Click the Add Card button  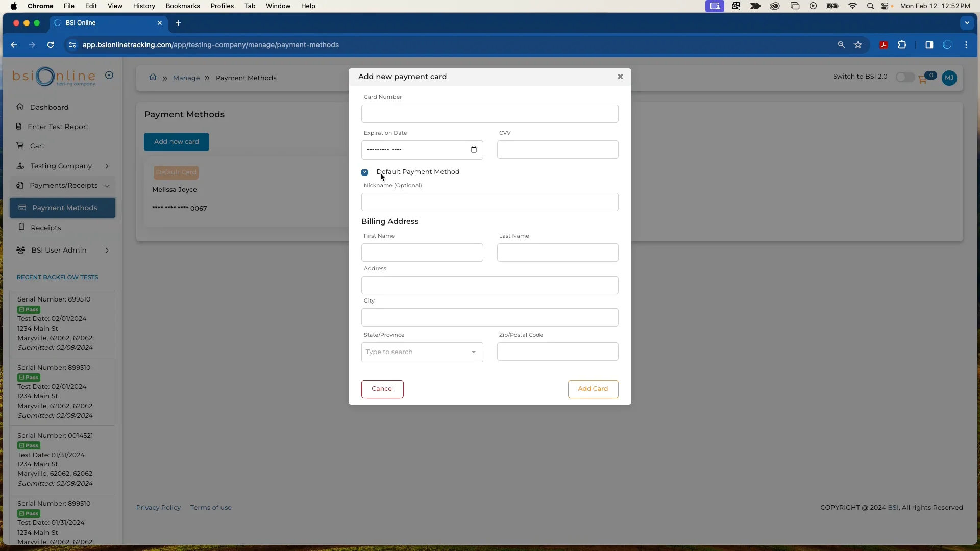coord(593,389)
